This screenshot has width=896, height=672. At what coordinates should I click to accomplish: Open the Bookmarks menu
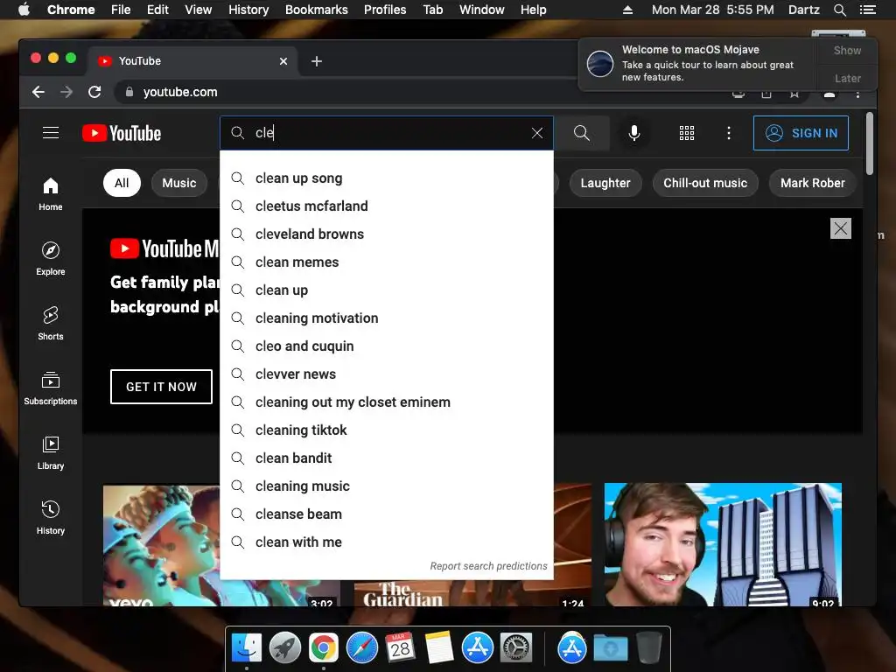coord(317,10)
